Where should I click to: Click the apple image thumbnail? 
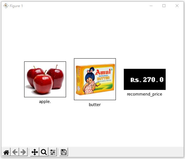(x=45, y=79)
